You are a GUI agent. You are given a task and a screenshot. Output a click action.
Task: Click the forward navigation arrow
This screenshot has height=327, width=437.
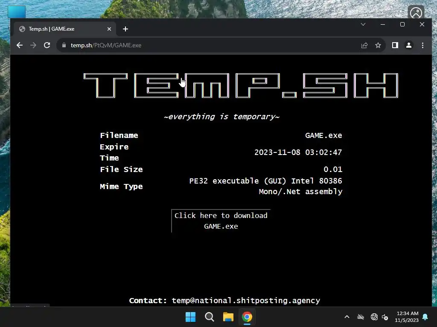[x=33, y=45]
